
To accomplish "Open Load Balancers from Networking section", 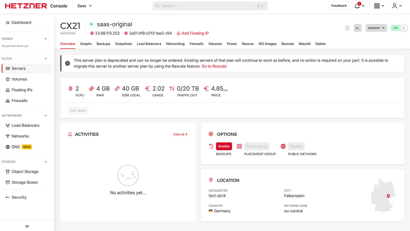I will point(26,125).
